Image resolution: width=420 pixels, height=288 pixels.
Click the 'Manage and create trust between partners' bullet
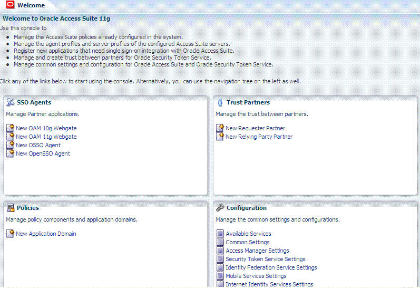pyautogui.click(x=112, y=57)
